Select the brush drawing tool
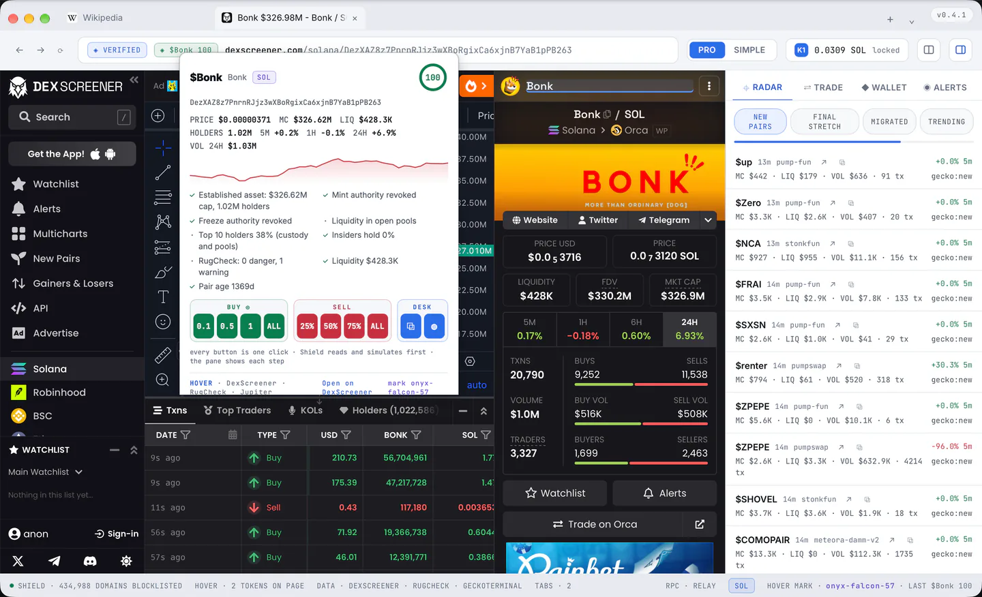 (163, 272)
